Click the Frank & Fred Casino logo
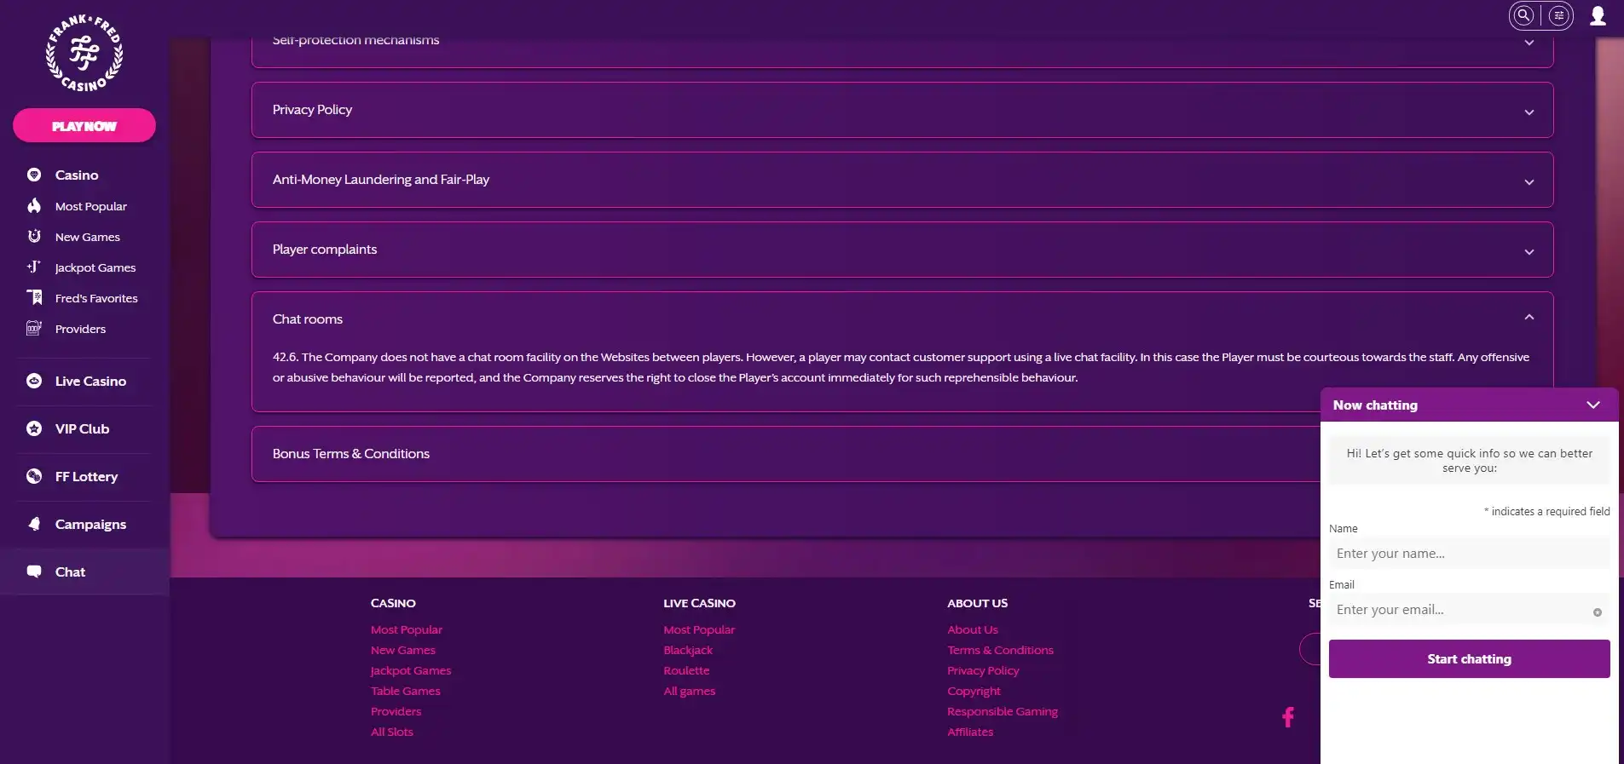The width and height of the screenshot is (1624, 764). pyautogui.click(x=84, y=54)
